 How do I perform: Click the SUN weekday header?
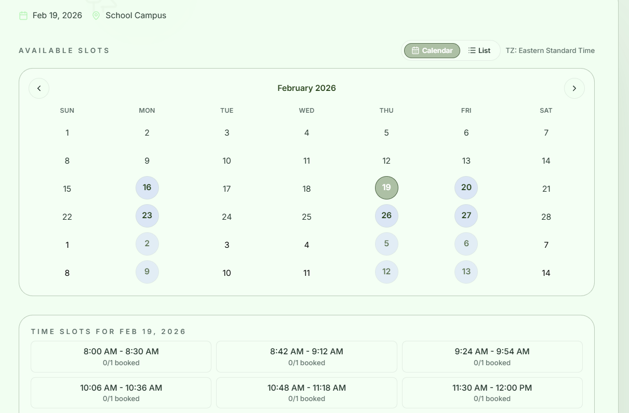pos(67,111)
